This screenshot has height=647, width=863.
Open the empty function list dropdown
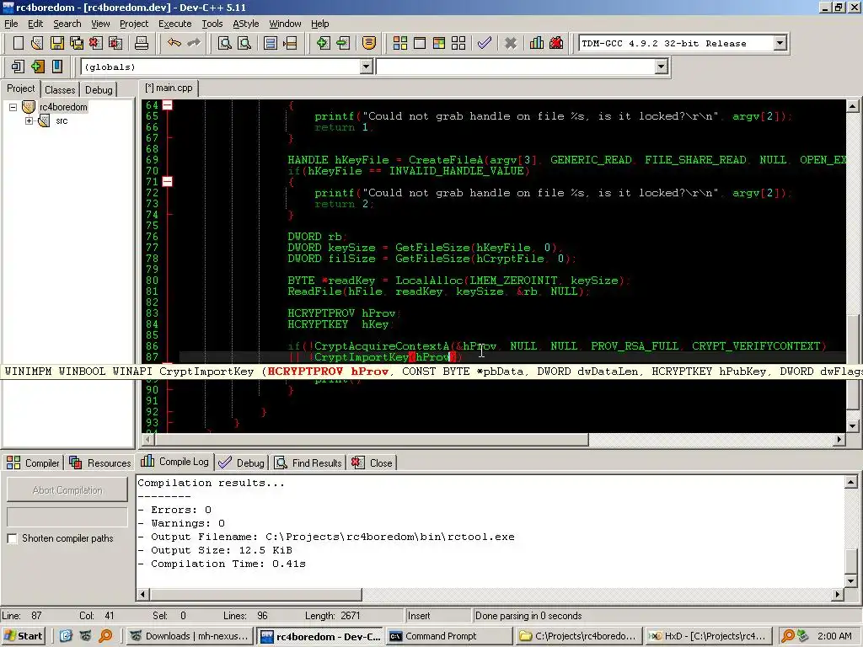(x=661, y=67)
